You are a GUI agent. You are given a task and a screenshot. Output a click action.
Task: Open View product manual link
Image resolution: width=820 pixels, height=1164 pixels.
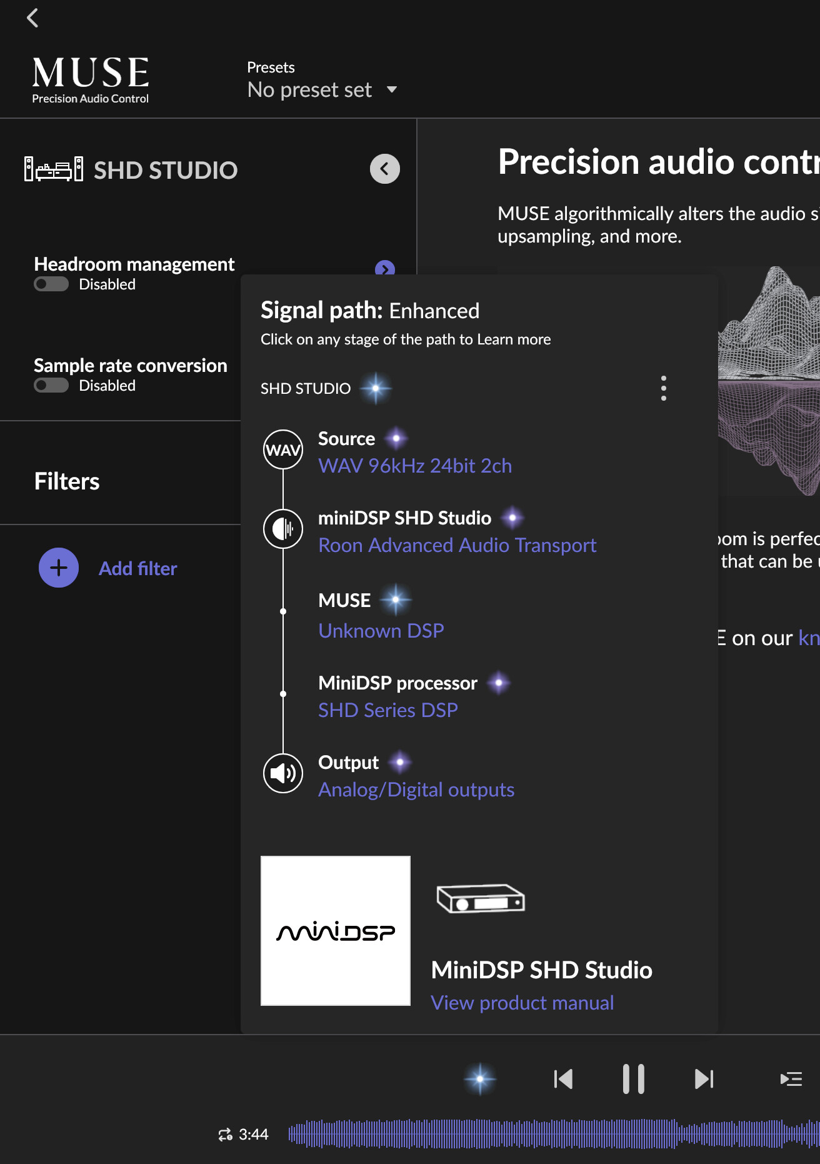coord(522,1003)
